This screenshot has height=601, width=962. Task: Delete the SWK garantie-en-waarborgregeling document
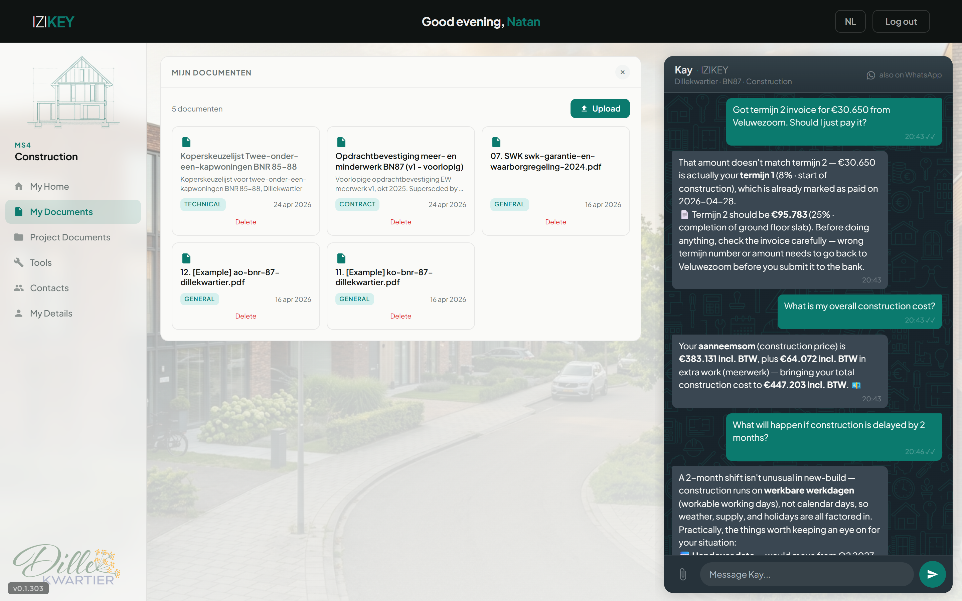556,222
